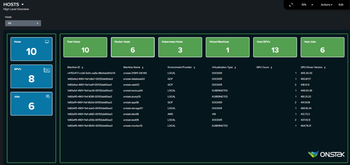Click the fullscreen expand icon

291,5
